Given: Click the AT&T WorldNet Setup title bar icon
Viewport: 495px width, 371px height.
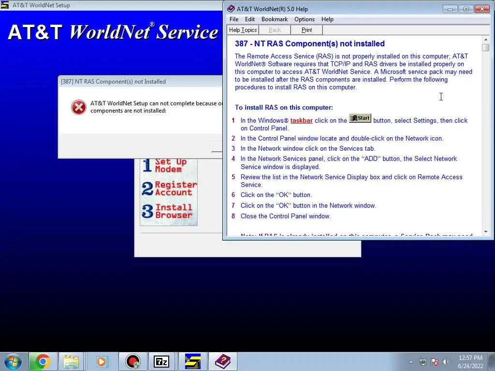Looking at the screenshot, I should 5,5.
